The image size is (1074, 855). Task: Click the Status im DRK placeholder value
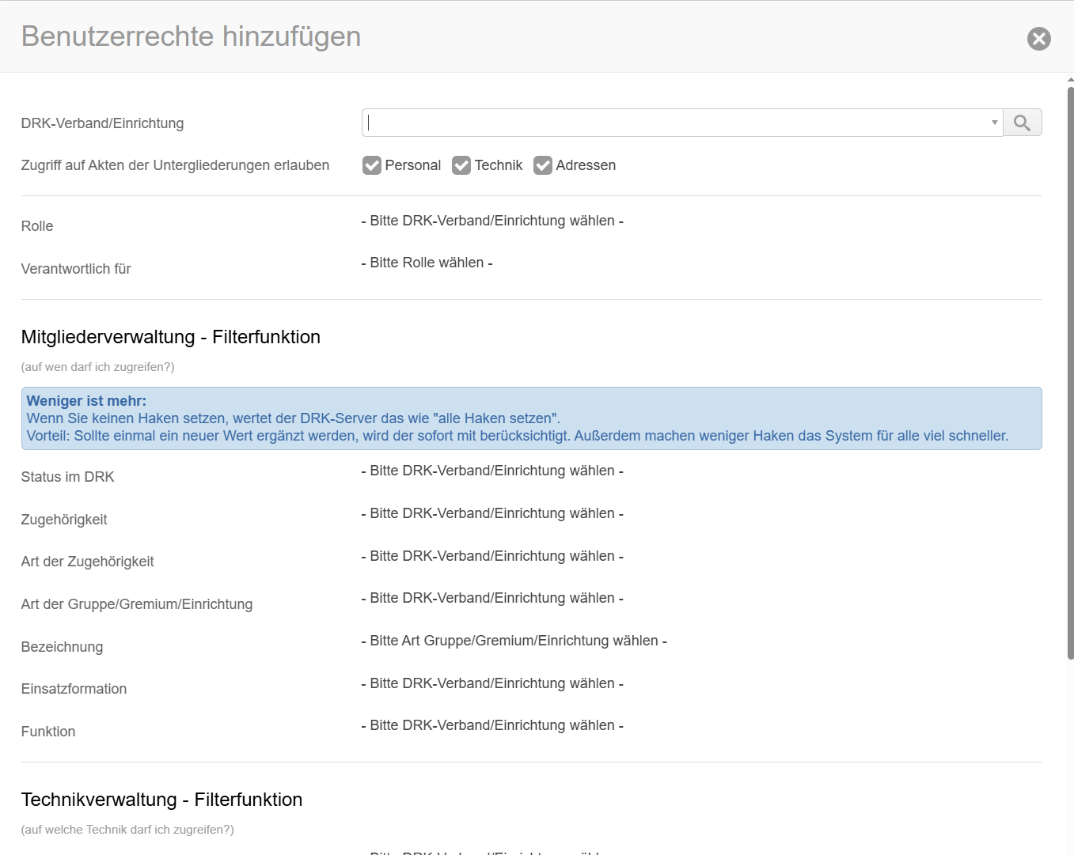(x=491, y=471)
